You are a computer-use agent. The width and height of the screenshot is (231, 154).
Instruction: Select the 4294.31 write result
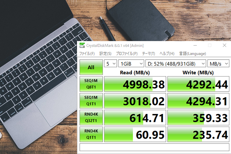tap(198, 101)
